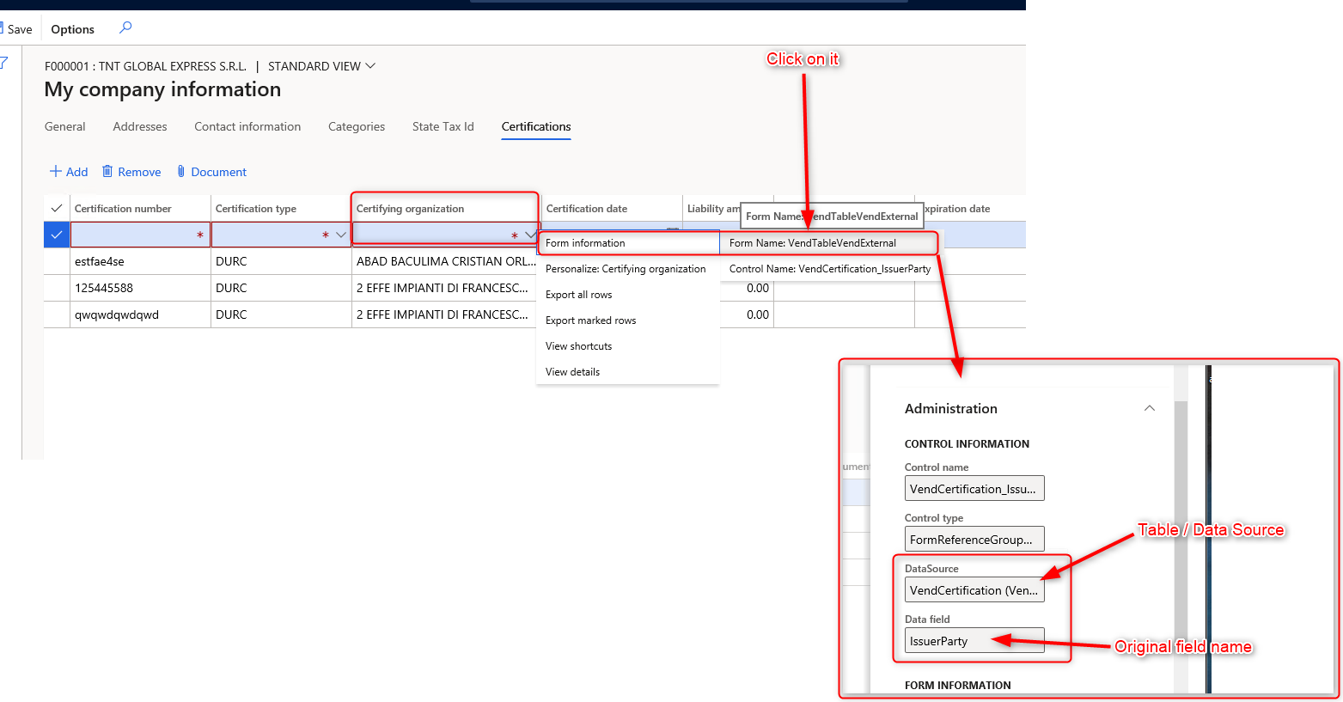1343x702 pixels.
Task: Open search using the magnifier icon
Action: pyautogui.click(x=125, y=27)
